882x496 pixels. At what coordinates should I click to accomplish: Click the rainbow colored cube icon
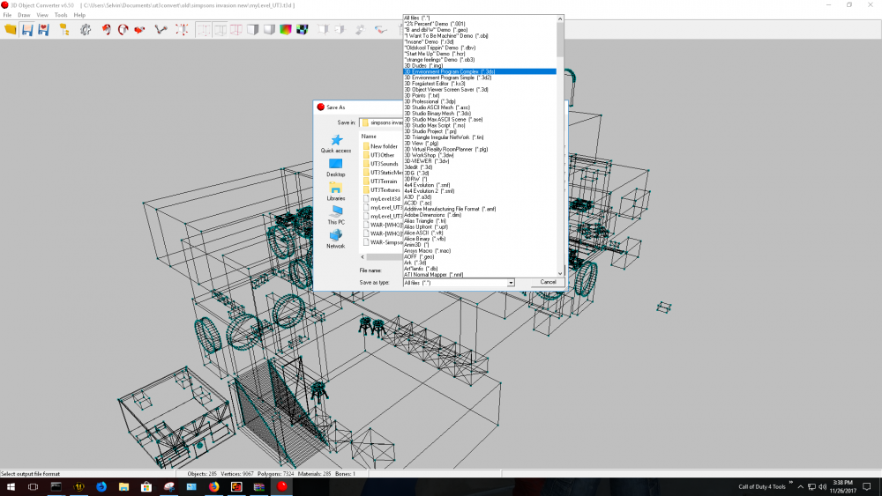pyautogui.click(x=285, y=29)
